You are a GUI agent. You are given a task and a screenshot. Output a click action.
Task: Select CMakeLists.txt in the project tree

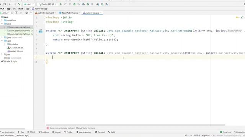(15, 48)
